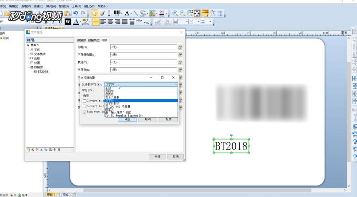
Task: Open the 排列(A) menu
Action: [x=51, y=6]
